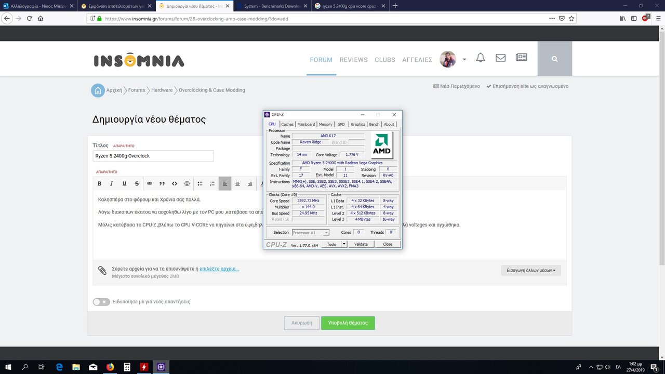
Task: Switch to the CPU-Z Memory tab
Action: pyautogui.click(x=326, y=124)
